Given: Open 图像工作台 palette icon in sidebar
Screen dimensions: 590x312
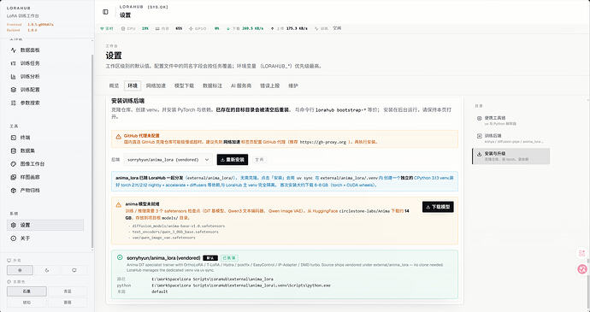Looking at the screenshot, I should pos(14,164).
